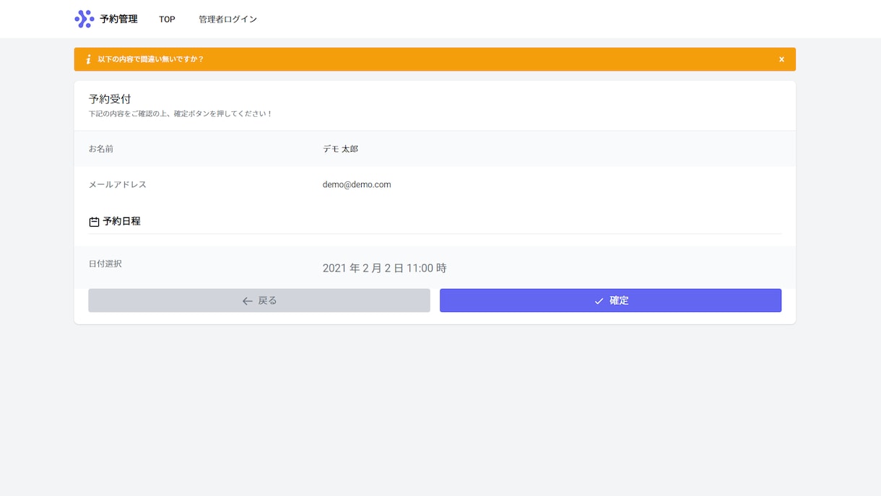Click the 予約日程 section heading
Image resolution: width=881 pixels, height=496 pixels.
click(121, 222)
